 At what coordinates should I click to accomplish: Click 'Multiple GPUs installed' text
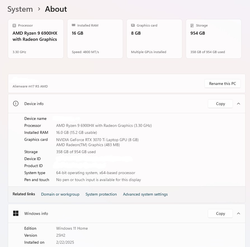(148, 52)
